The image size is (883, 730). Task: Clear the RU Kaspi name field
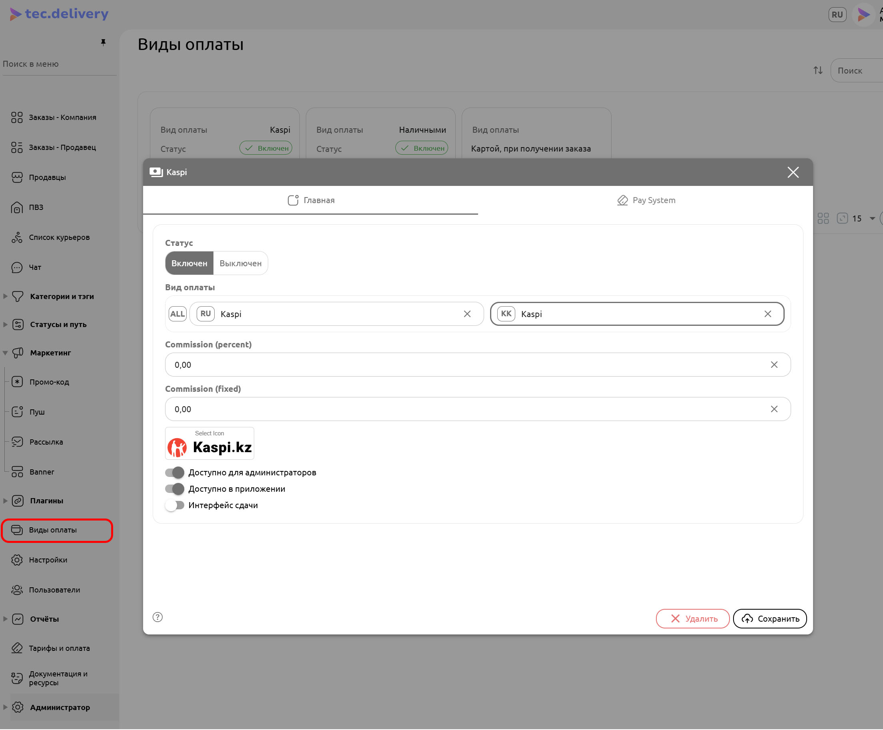pos(468,314)
